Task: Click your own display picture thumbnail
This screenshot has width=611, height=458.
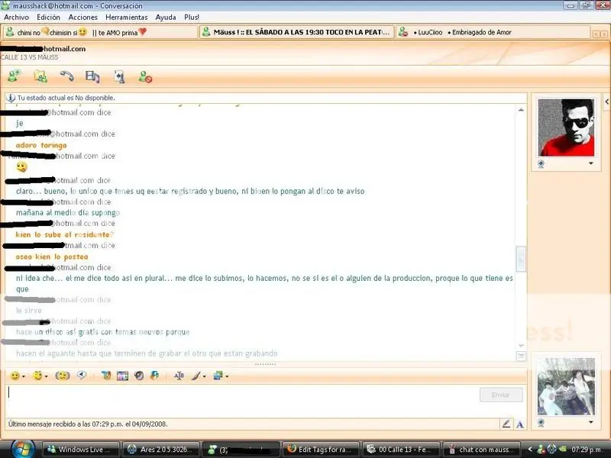Action: coord(566,386)
